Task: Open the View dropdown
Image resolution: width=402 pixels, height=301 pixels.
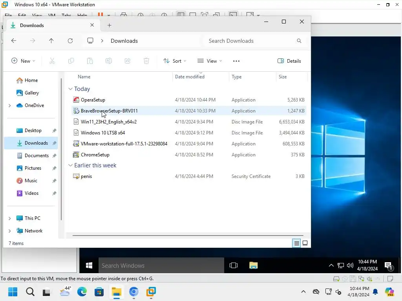Action: pyautogui.click(x=210, y=61)
